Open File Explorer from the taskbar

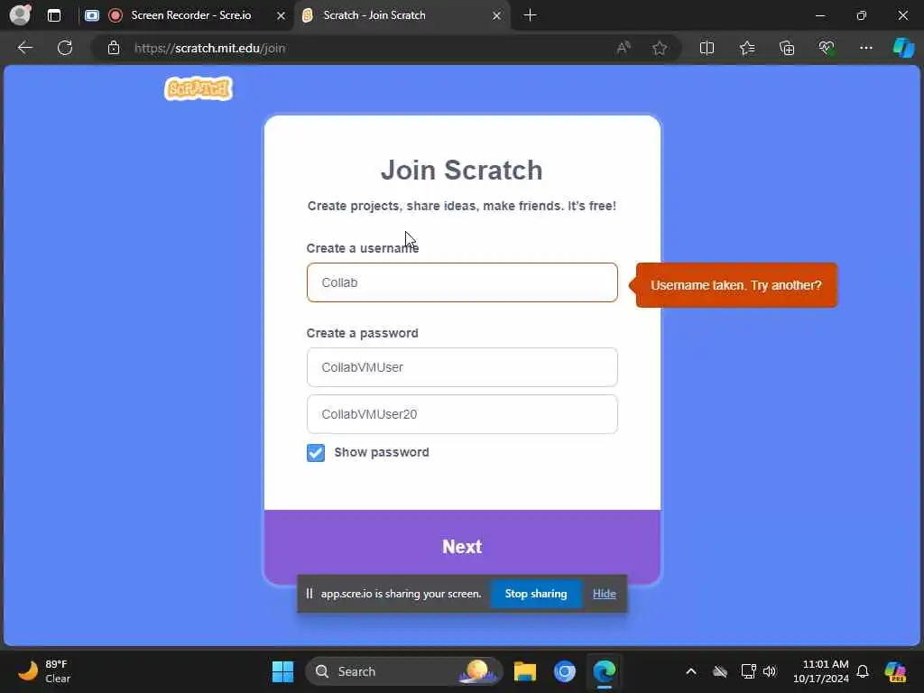(524, 671)
